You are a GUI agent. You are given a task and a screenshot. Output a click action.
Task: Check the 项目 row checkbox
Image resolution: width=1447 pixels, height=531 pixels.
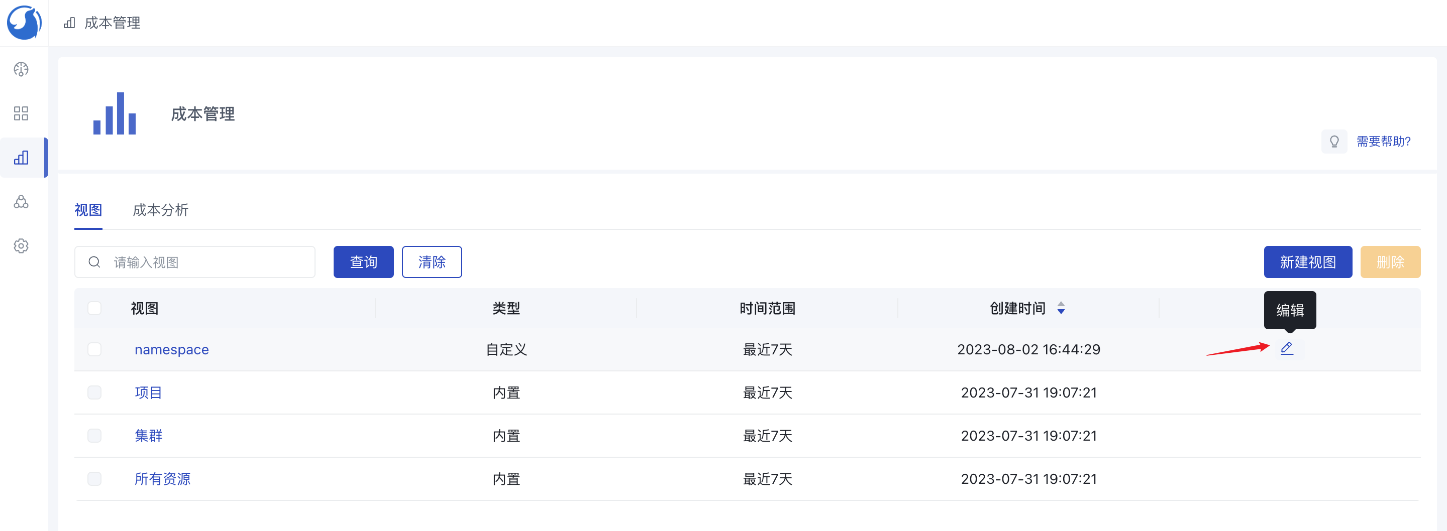[x=94, y=392]
